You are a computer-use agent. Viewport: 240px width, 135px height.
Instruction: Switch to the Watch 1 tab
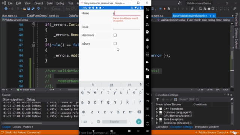28,127
